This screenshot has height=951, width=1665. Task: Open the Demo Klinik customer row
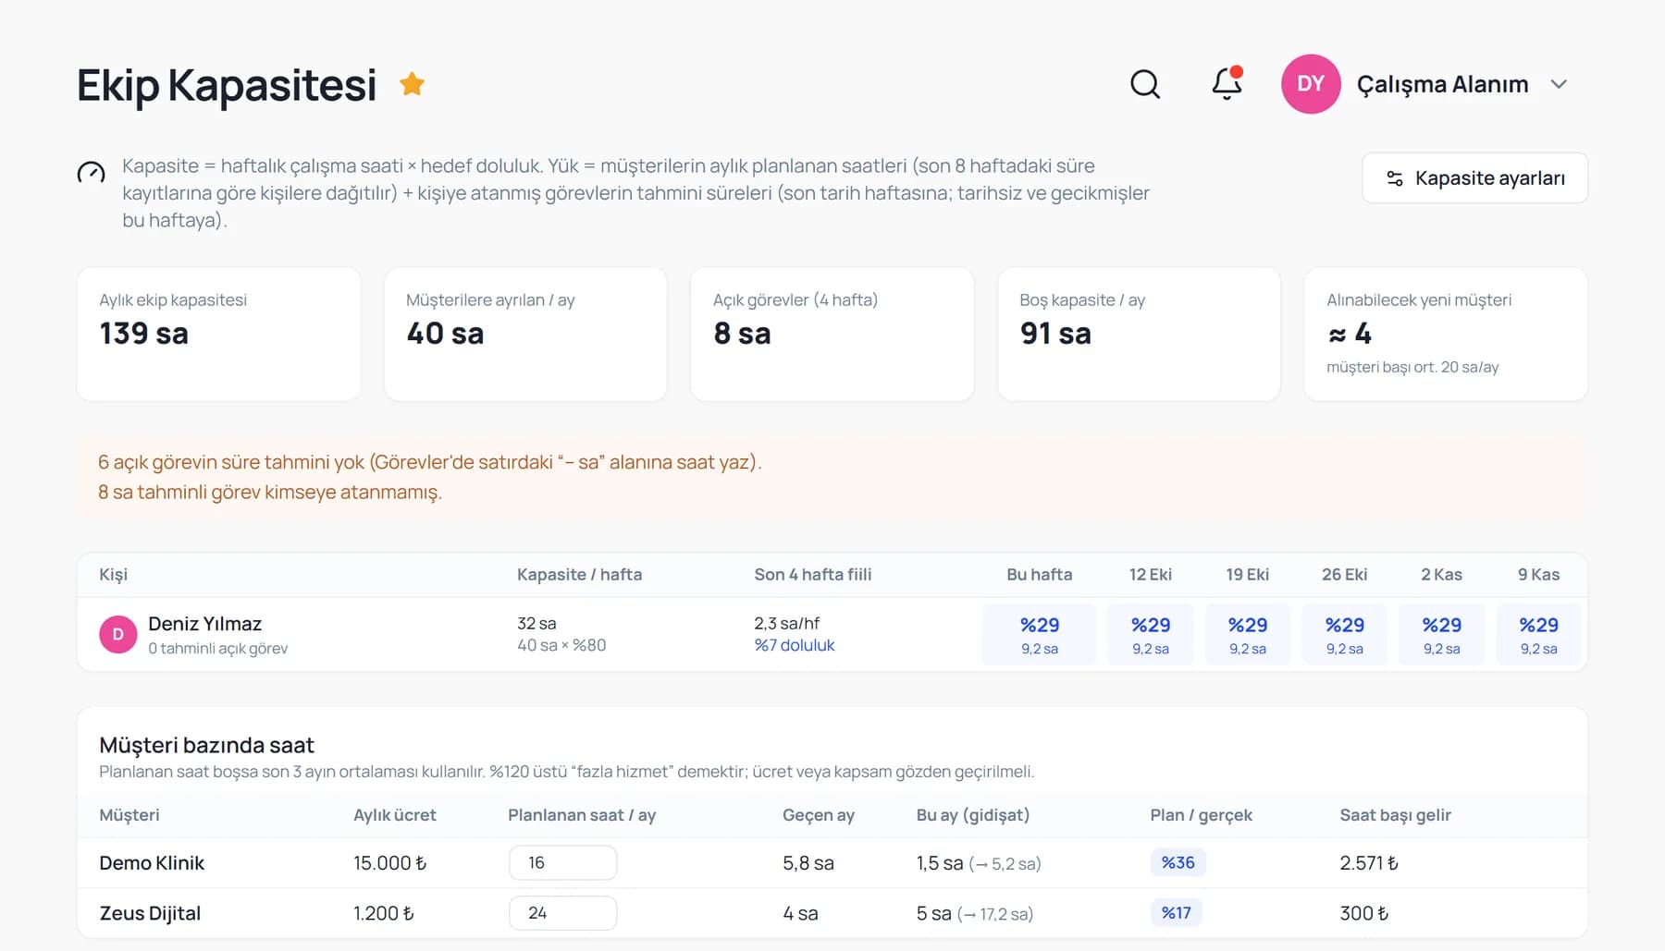tap(832, 863)
